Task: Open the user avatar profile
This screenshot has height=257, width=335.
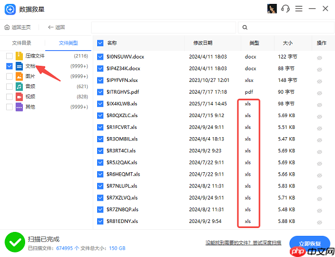Action: click(x=272, y=9)
